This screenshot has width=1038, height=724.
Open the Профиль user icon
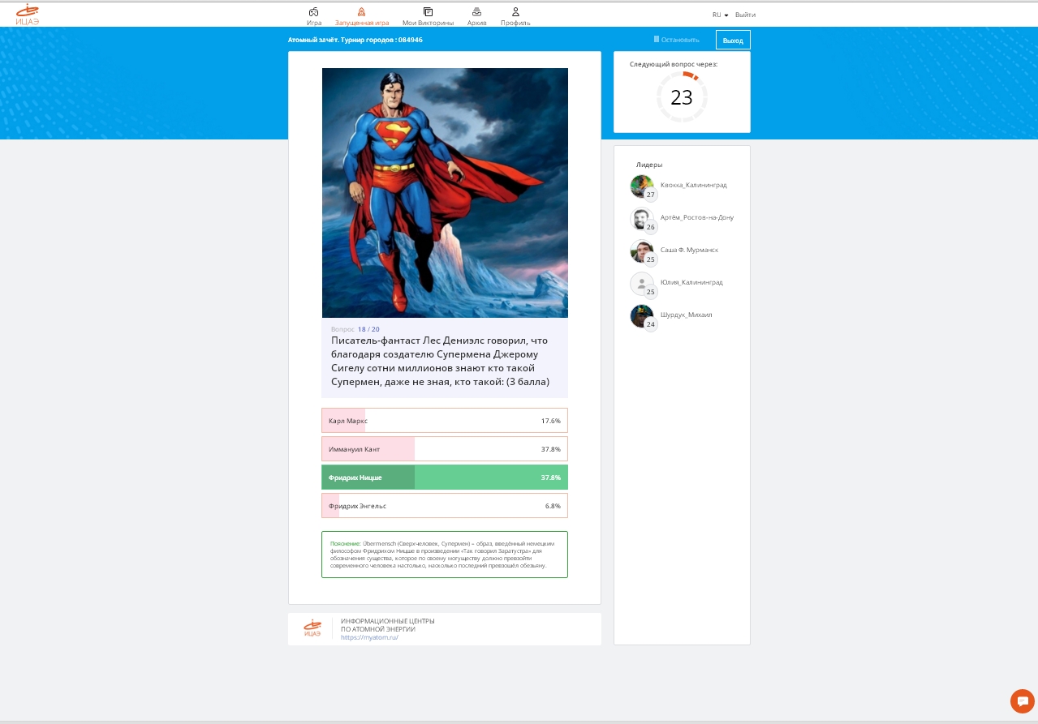pos(515,11)
